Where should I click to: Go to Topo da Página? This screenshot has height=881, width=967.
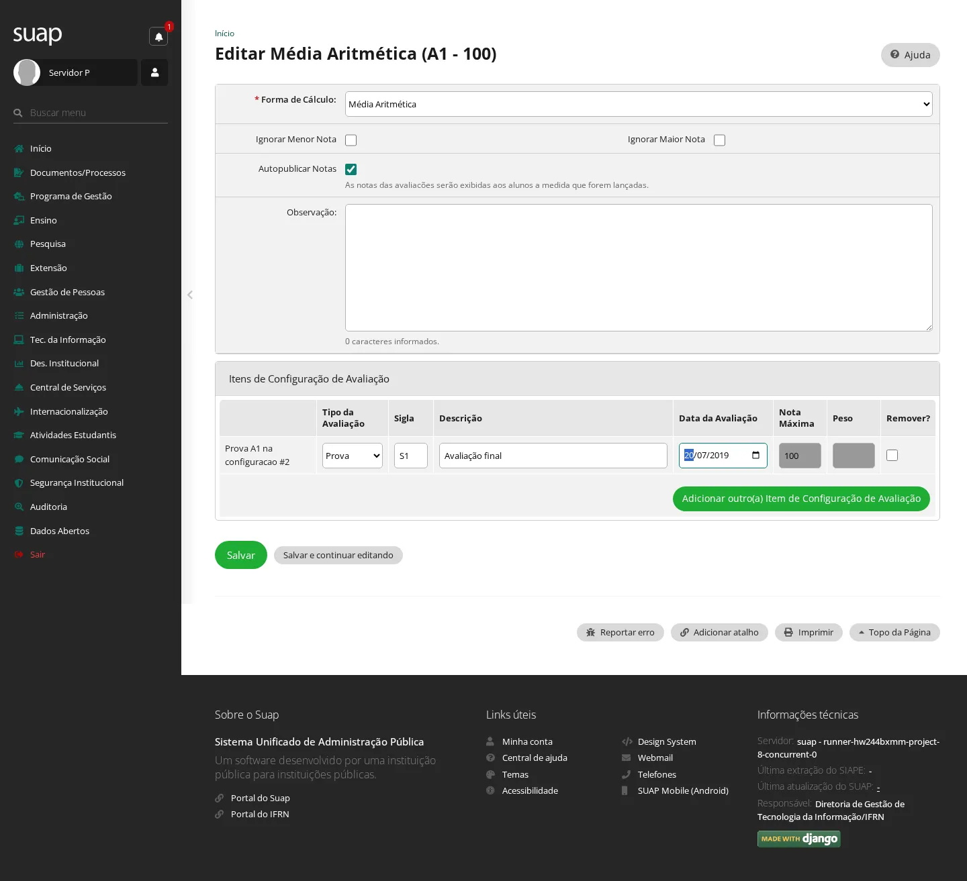(x=894, y=633)
